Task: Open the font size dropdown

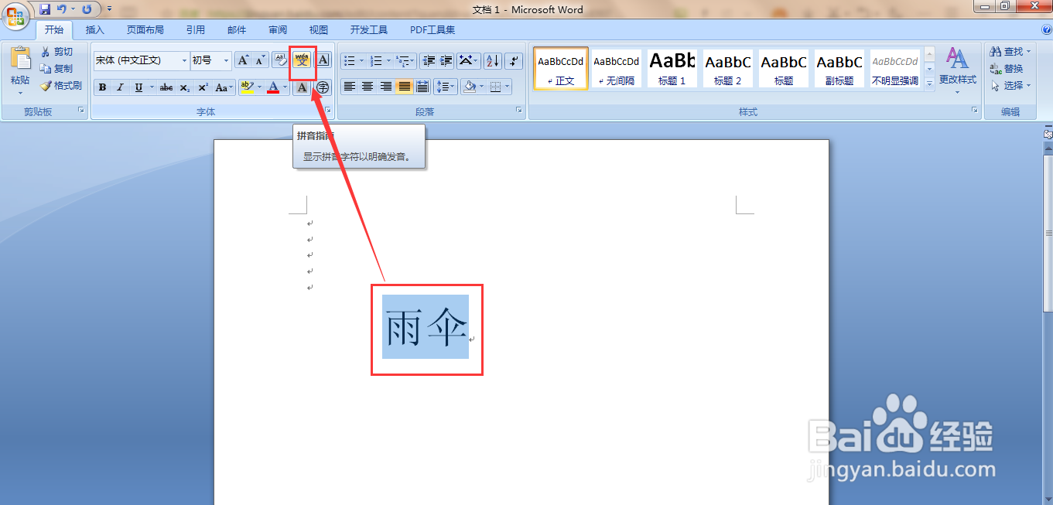Action: click(226, 60)
